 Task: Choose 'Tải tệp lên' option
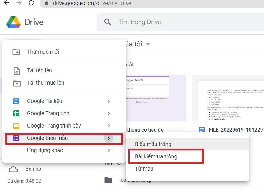pyautogui.click(x=64, y=70)
